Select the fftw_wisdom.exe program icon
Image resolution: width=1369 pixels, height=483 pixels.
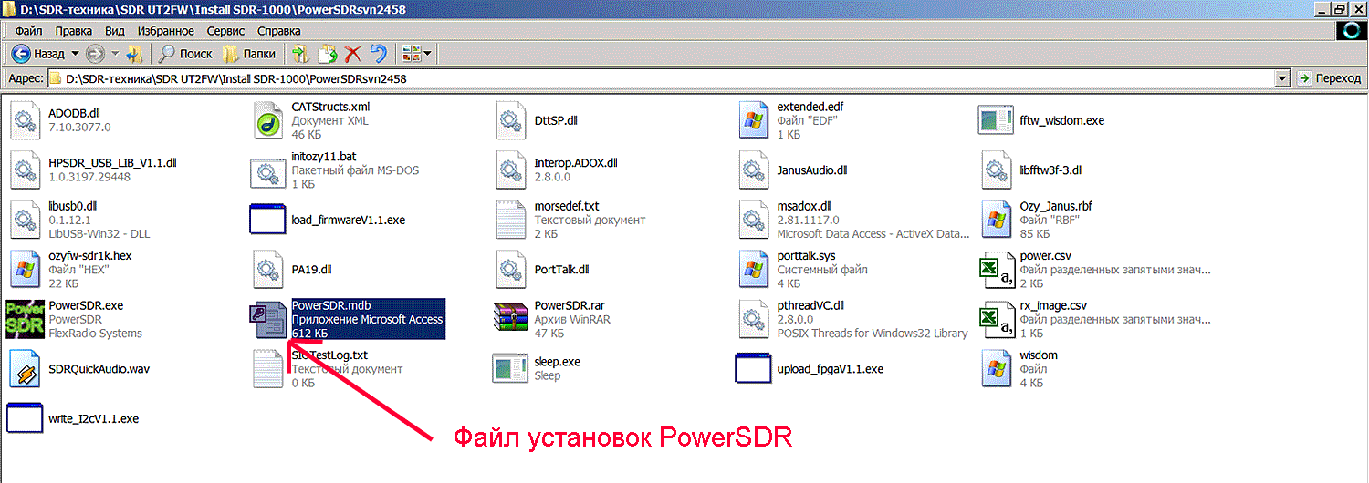coord(996,120)
